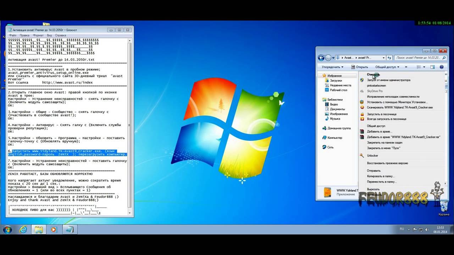Select the Cracker application icon in details pane

pyautogui.click(x=327, y=192)
